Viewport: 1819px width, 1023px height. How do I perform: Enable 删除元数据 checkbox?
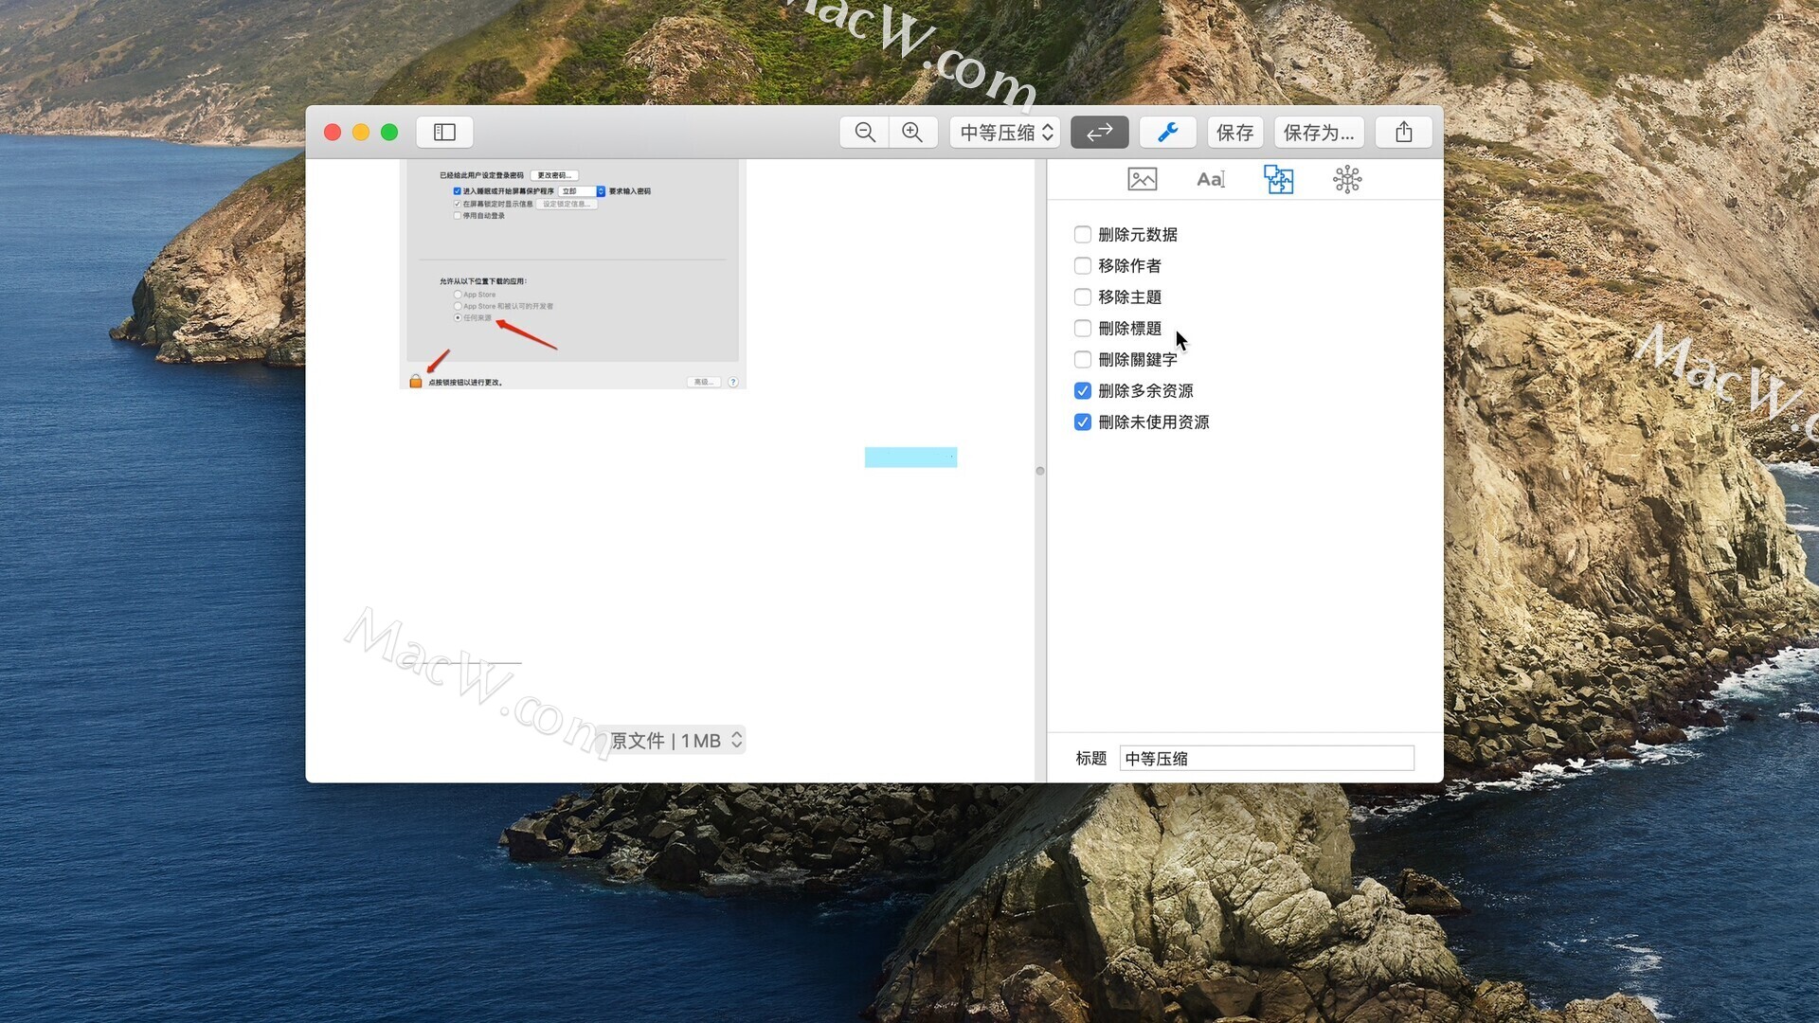[1083, 234]
